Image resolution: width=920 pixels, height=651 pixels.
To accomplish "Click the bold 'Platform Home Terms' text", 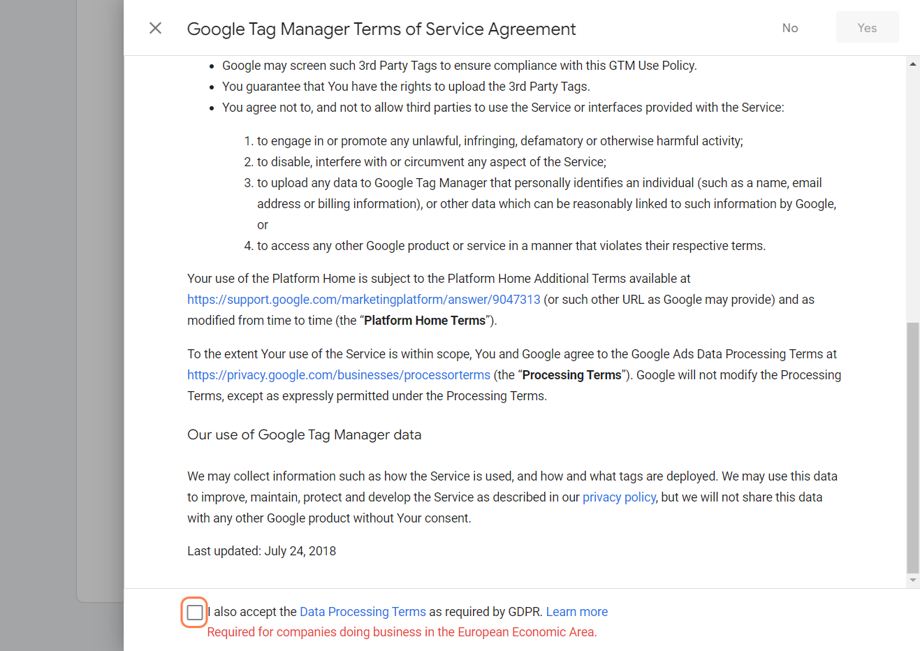I will 425,321.
